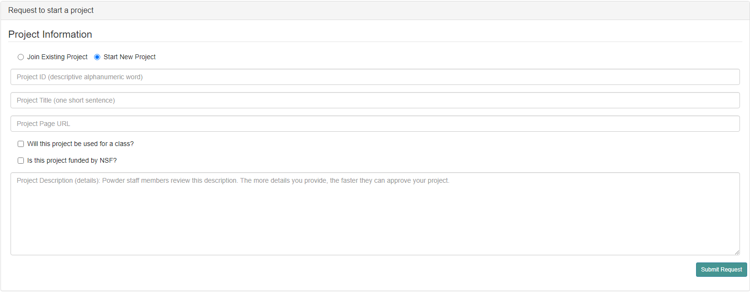Tick 'Is this project funded by NSF?' checkbox
Viewport: 750px width, 293px height.
21,161
